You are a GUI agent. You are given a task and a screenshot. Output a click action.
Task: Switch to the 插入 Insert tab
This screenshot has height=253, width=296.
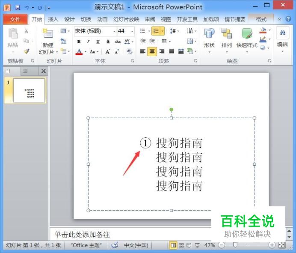[53, 19]
